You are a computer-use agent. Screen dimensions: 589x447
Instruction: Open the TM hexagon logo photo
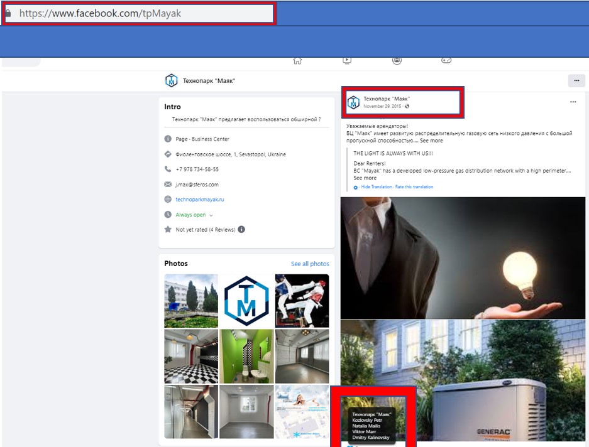[x=246, y=301]
